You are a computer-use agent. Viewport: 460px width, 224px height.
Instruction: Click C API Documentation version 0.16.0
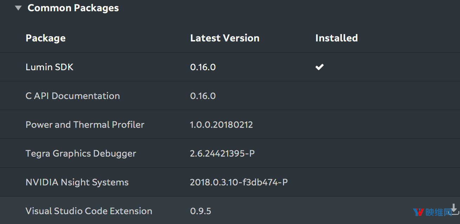click(x=203, y=96)
